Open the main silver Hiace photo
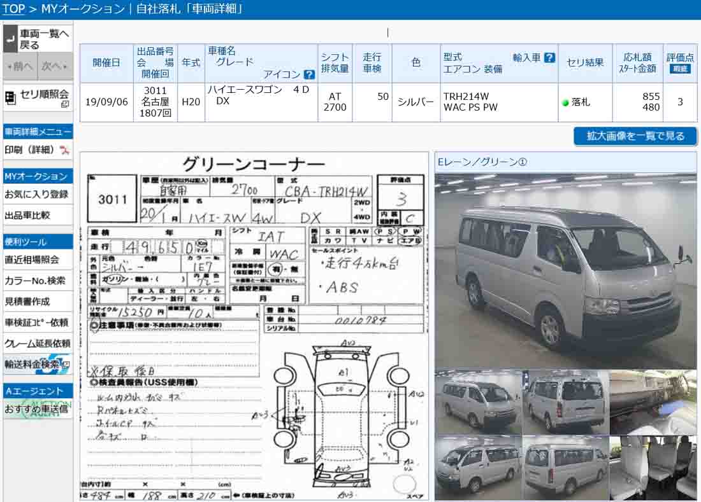This screenshot has width=701, height=502. 565,271
